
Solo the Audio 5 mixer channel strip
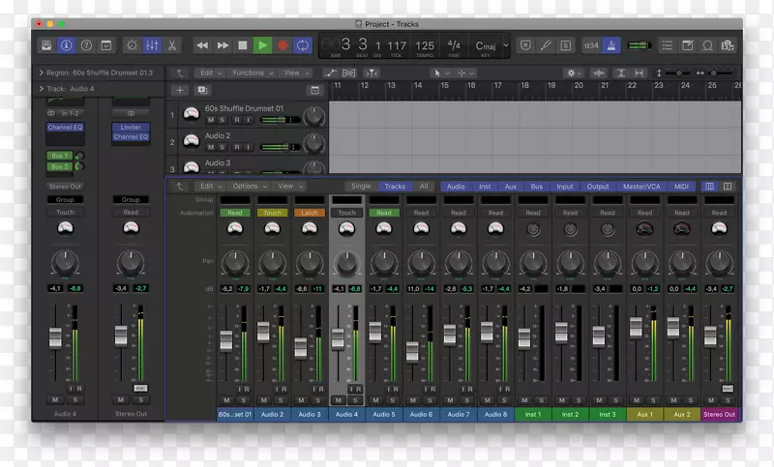[x=392, y=399]
